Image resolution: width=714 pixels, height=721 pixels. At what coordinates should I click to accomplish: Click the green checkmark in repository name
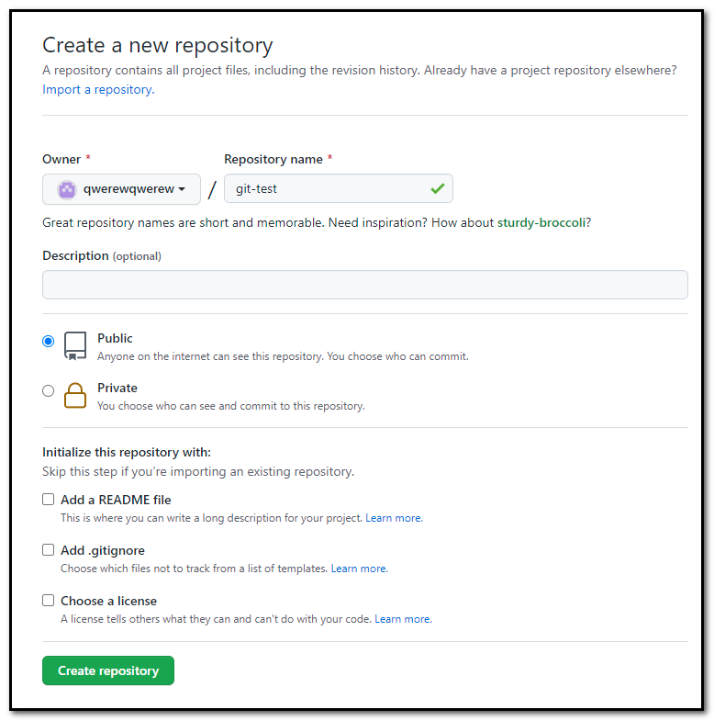[x=437, y=189]
